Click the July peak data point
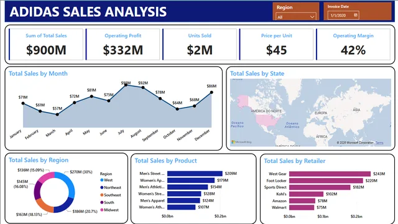 [x=126, y=85]
